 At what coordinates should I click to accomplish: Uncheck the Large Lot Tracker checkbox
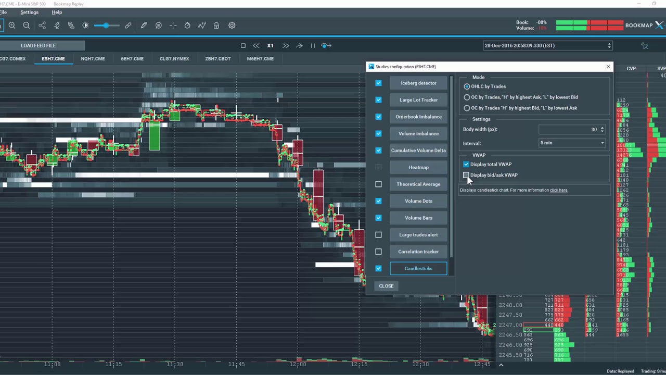(378, 100)
